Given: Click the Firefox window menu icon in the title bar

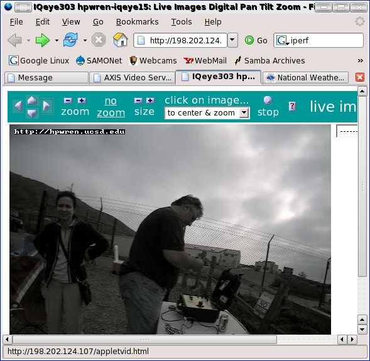Looking at the screenshot, I should (x=8, y=7).
